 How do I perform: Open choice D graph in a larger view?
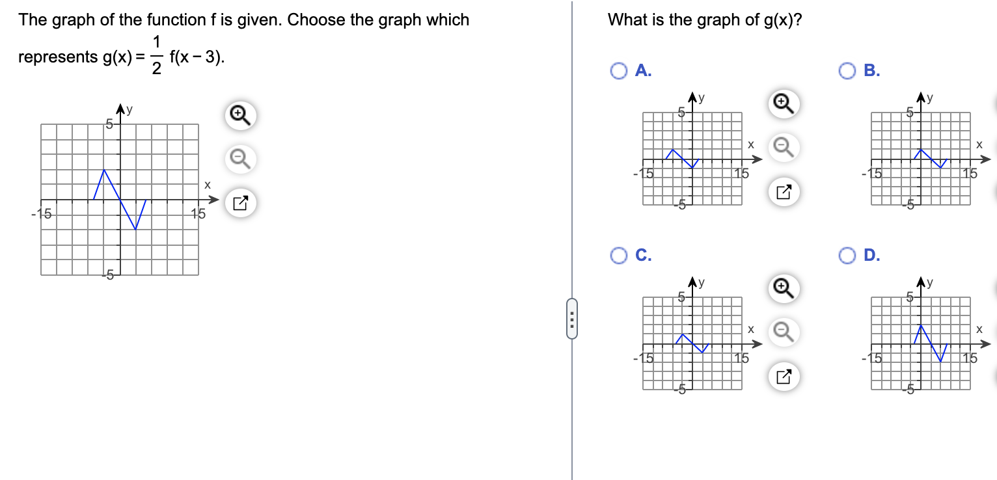(993, 375)
